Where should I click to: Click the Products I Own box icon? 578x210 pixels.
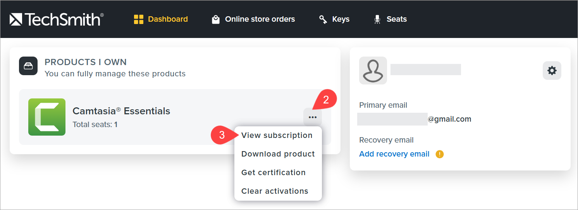[x=28, y=66]
